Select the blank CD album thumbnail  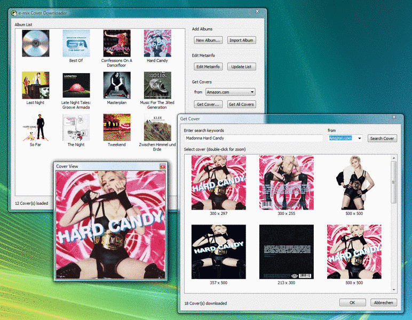pyautogui.click(x=35, y=43)
